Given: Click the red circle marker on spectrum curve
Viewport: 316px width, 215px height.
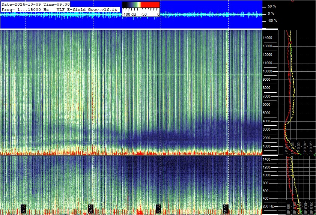Looking at the screenshot, I should (290, 43).
